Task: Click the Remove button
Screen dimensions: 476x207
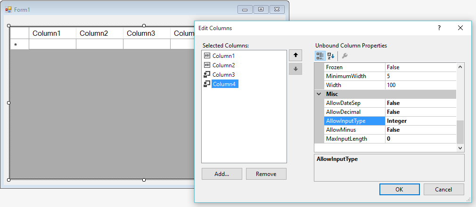Action: [x=266, y=174]
